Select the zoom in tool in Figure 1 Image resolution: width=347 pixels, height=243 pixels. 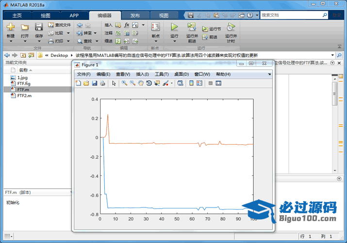click(x=124, y=83)
